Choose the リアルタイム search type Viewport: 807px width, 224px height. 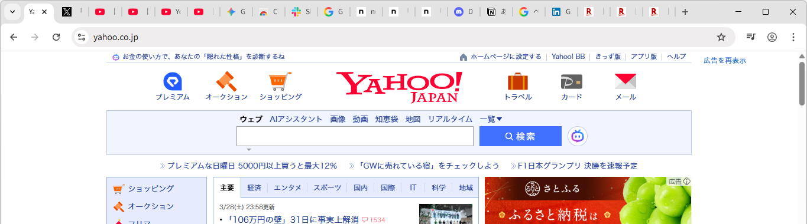[x=450, y=119]
